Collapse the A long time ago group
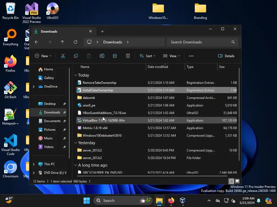The width and height of the screenshot is (277, 207). pyautogui.click(x=75, y=165)
